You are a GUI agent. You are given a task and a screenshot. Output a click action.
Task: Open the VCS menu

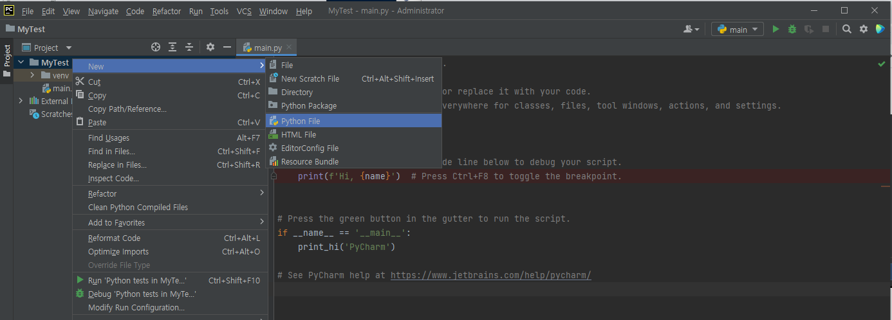[244, 11]
